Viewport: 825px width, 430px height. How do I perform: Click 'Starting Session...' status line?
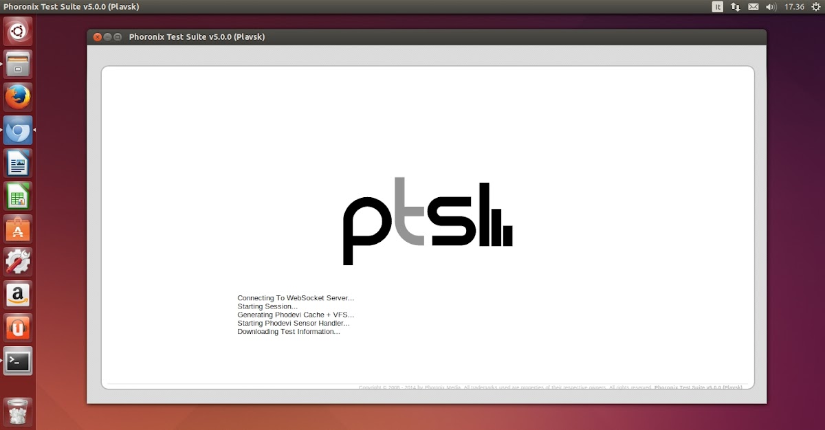click(x=267, y=306)
